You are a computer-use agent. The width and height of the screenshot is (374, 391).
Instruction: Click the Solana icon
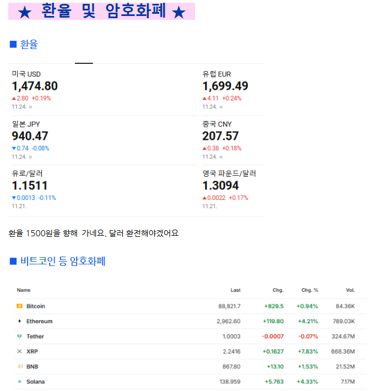(19, 382)
